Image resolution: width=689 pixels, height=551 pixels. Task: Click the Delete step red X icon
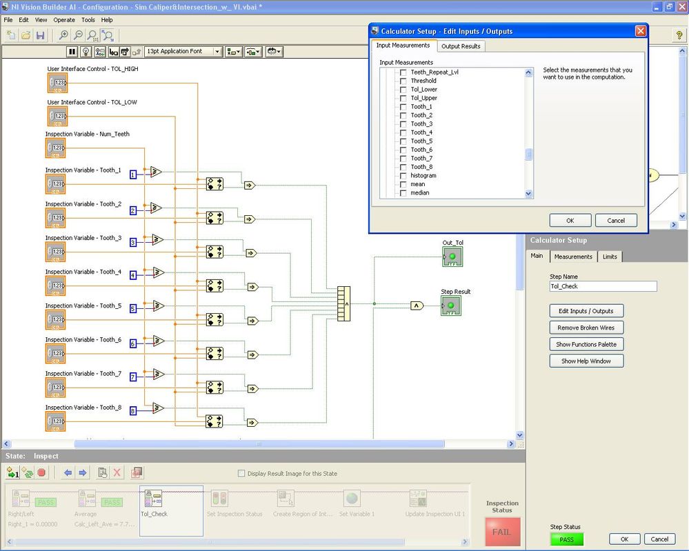[117, 472]
